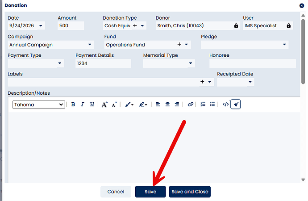Insert numbered list in notes
This screenshot has height=201, width=308.
(x=203, y=105)
